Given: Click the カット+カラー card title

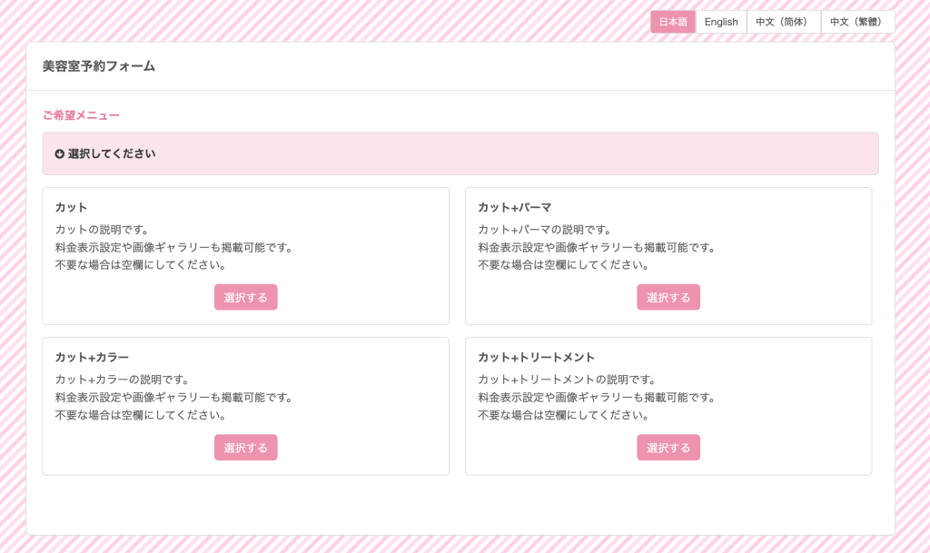Looking at the screenshot, I should (x=92, y=357).
